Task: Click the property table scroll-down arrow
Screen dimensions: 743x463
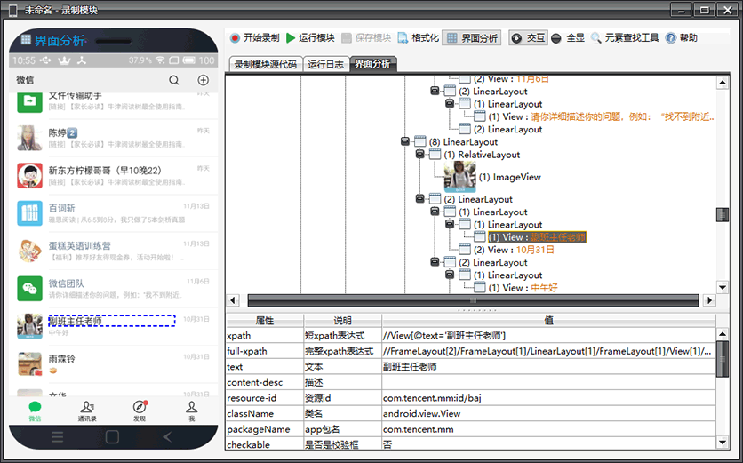Action: 723,443
